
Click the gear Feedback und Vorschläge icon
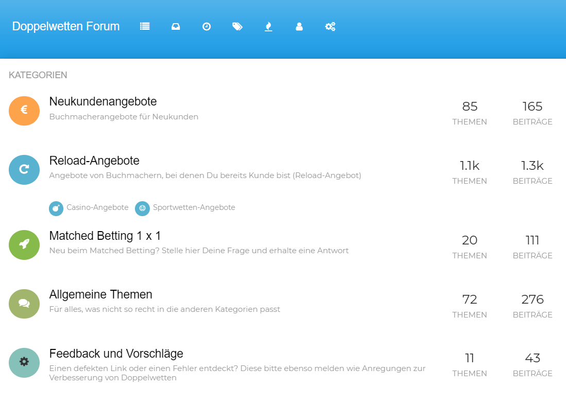click(24, 362)
